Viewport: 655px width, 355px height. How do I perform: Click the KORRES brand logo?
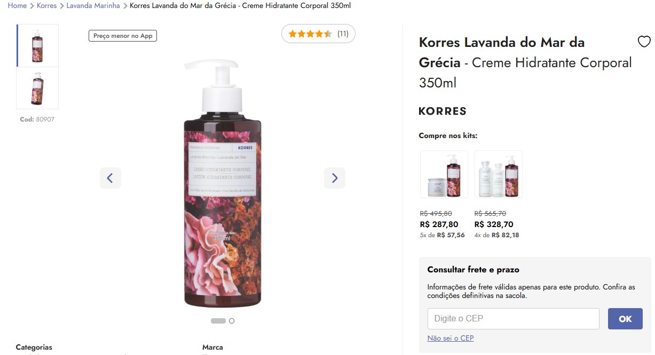pos(443,111)
